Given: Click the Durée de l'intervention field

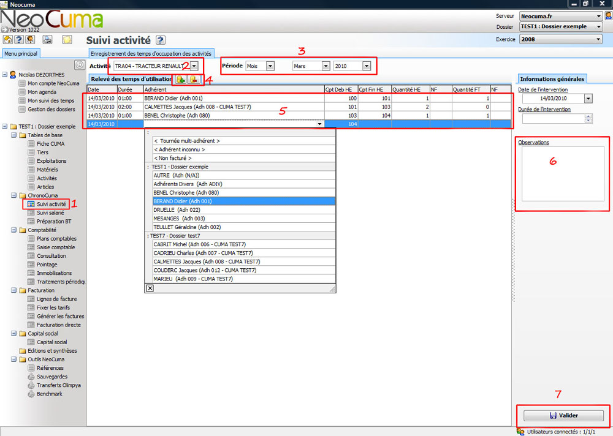Looking at the screenshot, I should point(553,118).
